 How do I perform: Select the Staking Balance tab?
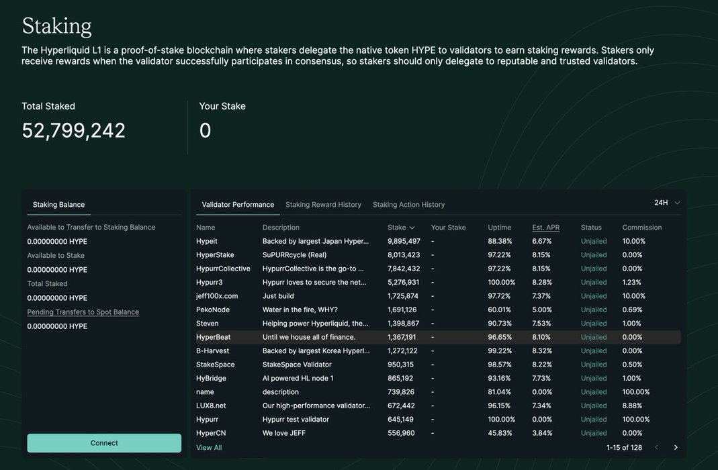point(58,205)
